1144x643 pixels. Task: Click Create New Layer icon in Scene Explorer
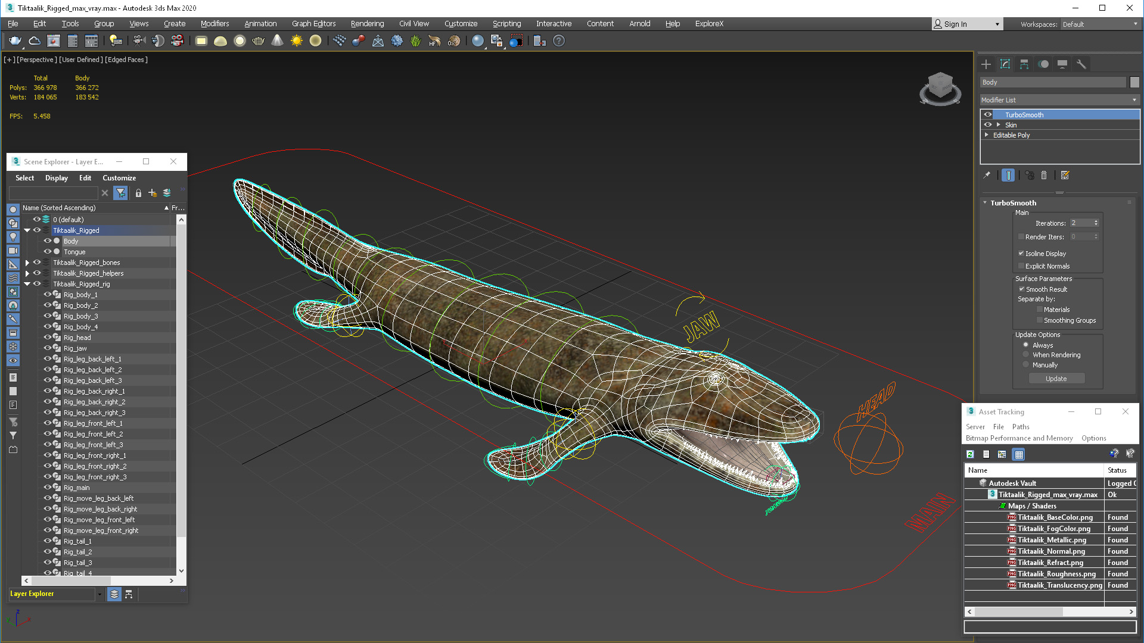pyautogui.click(x=153, y=193)
